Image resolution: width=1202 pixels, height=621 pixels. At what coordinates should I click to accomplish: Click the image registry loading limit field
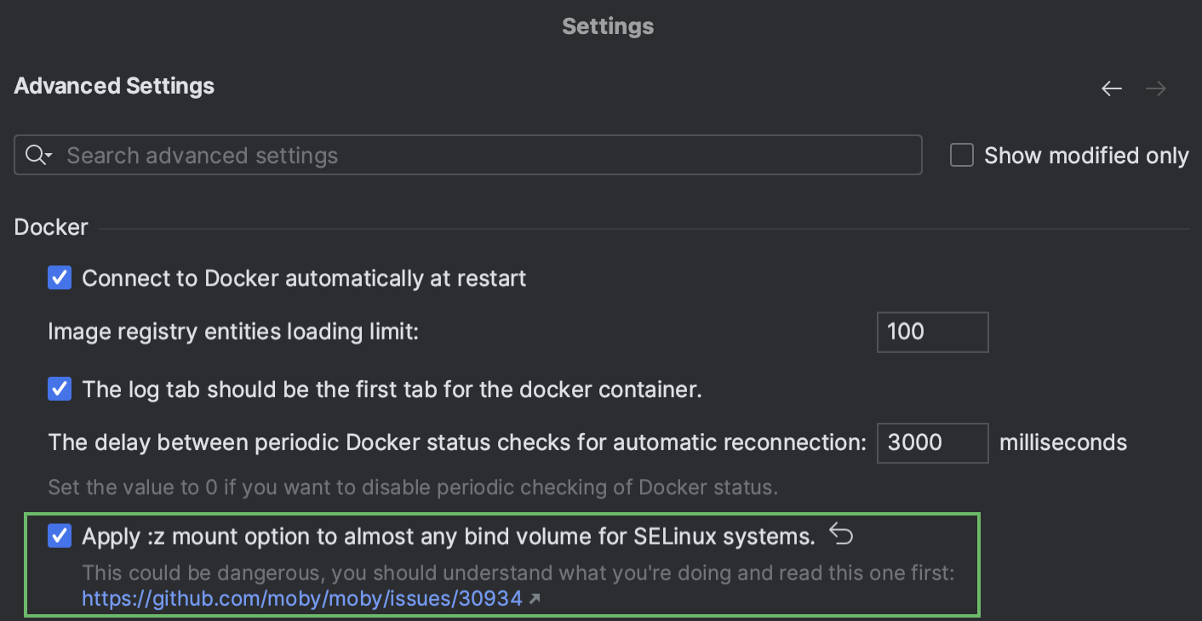point(932,332)
